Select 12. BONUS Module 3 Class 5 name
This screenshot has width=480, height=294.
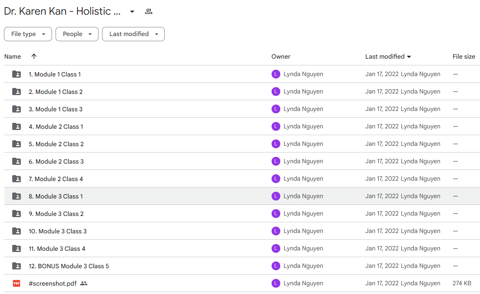[x=69, y=266]
